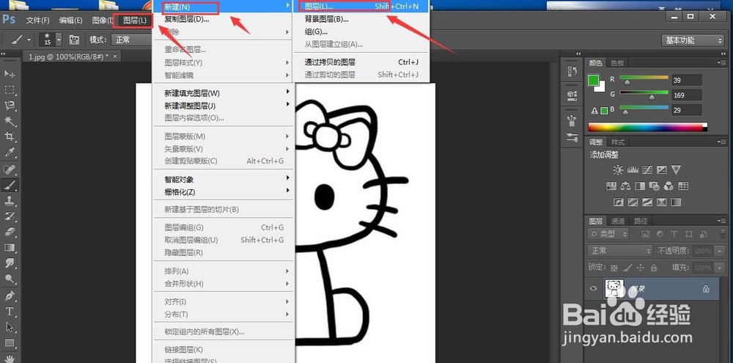Open the 文件(F) menu
The image size is (733, 363).
click(38, 20)
